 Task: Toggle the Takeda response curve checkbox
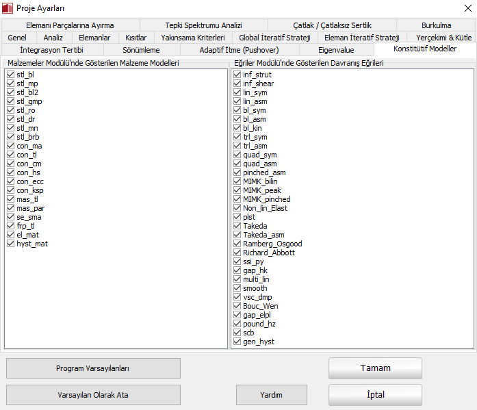pyautogui.click(x=237, y=226)
